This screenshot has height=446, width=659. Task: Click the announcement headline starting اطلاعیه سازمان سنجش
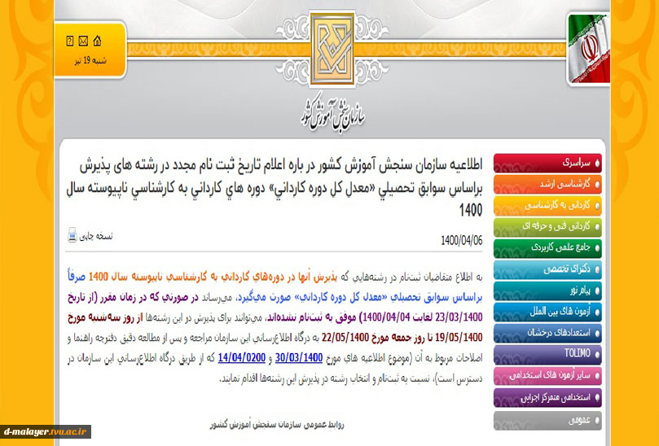pos(274,187)
